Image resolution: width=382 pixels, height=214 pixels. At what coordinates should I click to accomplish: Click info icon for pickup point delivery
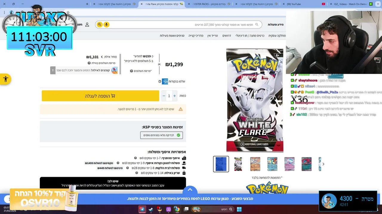tap(118, 163)
